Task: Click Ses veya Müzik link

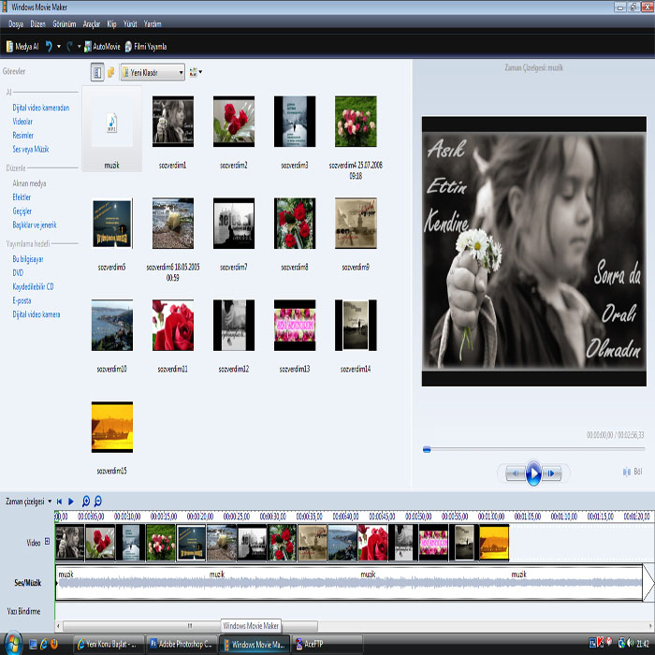Action: click(x=31, y=149)
